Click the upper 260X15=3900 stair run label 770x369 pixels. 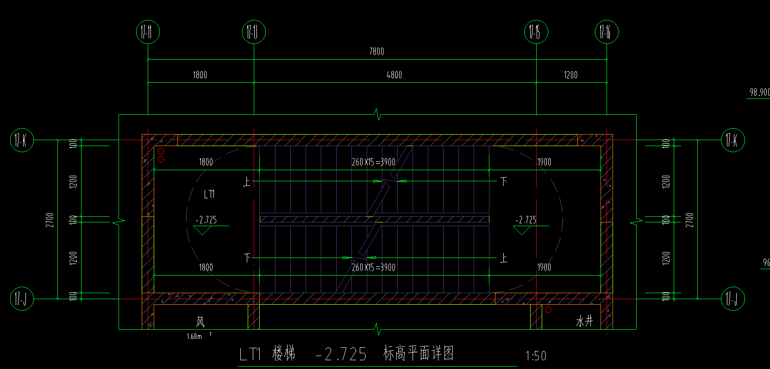(374, 162)
